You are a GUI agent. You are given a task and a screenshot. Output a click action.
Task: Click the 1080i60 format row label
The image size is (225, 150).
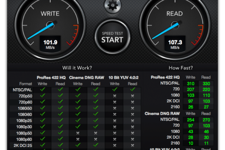25,114
